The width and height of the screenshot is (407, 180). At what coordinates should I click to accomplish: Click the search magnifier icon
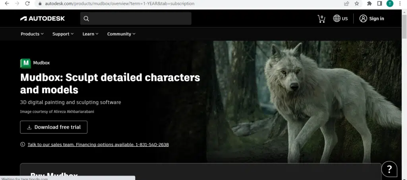coord(86,19)
